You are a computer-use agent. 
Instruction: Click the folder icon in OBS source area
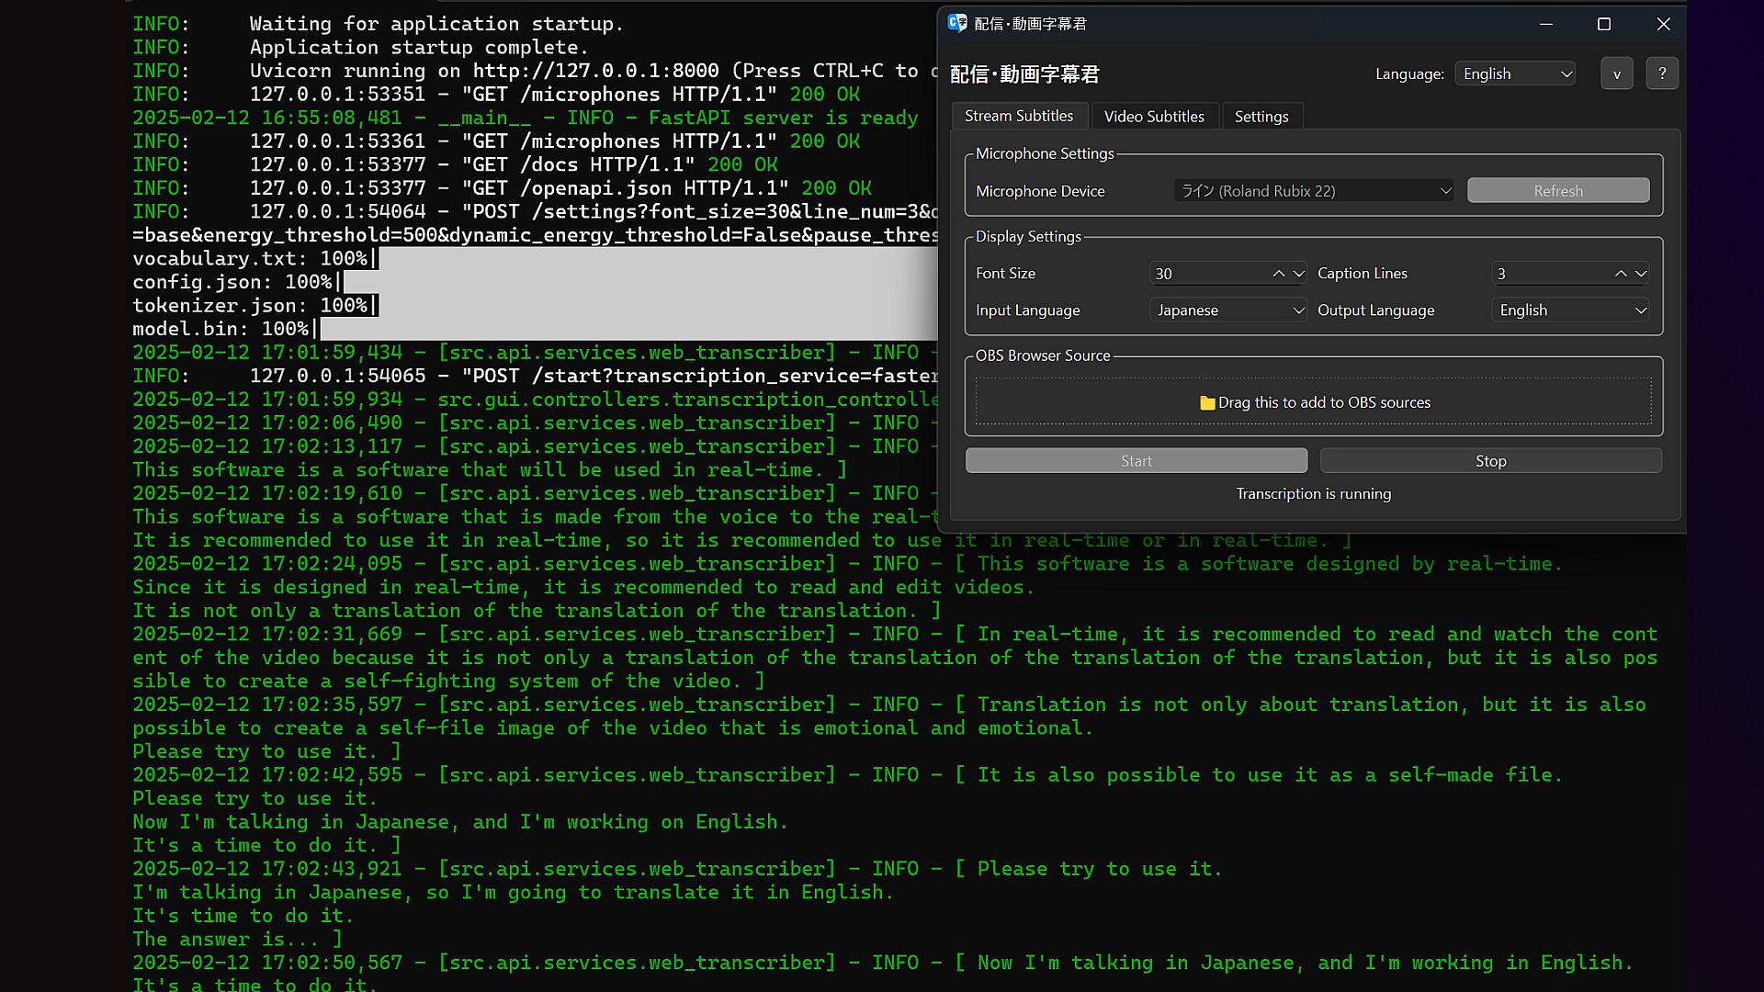[x=1207, y=403]
